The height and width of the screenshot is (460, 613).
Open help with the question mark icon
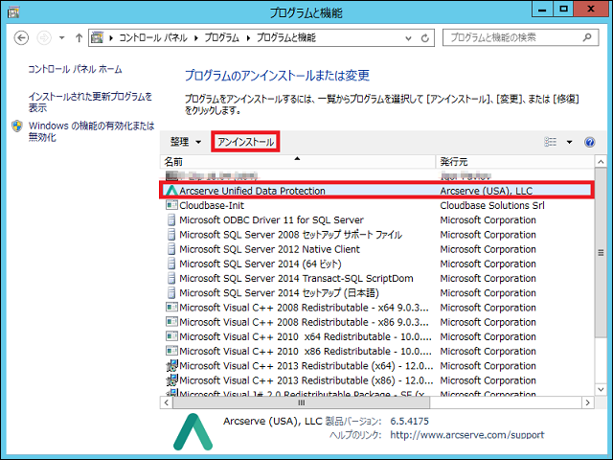click(x=590, y=142)
